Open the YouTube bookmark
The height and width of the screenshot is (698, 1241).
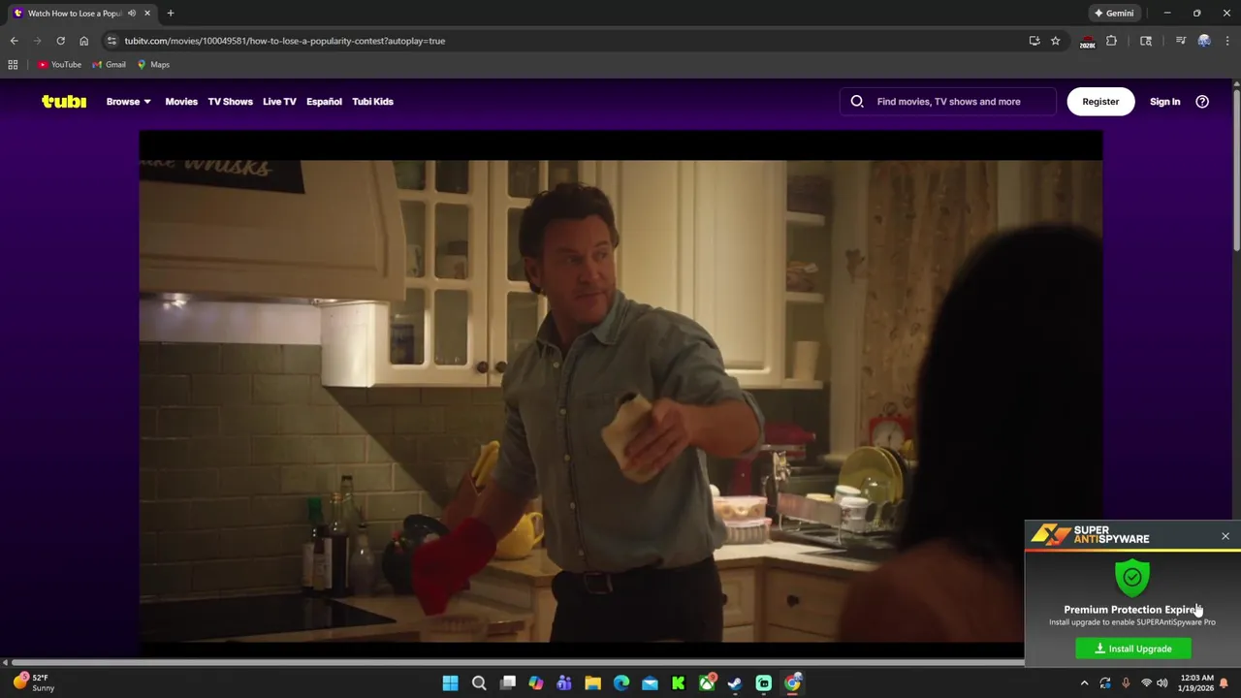click(59, 64)
